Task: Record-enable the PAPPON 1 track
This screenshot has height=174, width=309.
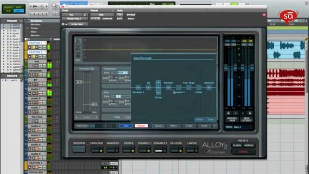Action: pyautogui.click(x=30, y=47)
